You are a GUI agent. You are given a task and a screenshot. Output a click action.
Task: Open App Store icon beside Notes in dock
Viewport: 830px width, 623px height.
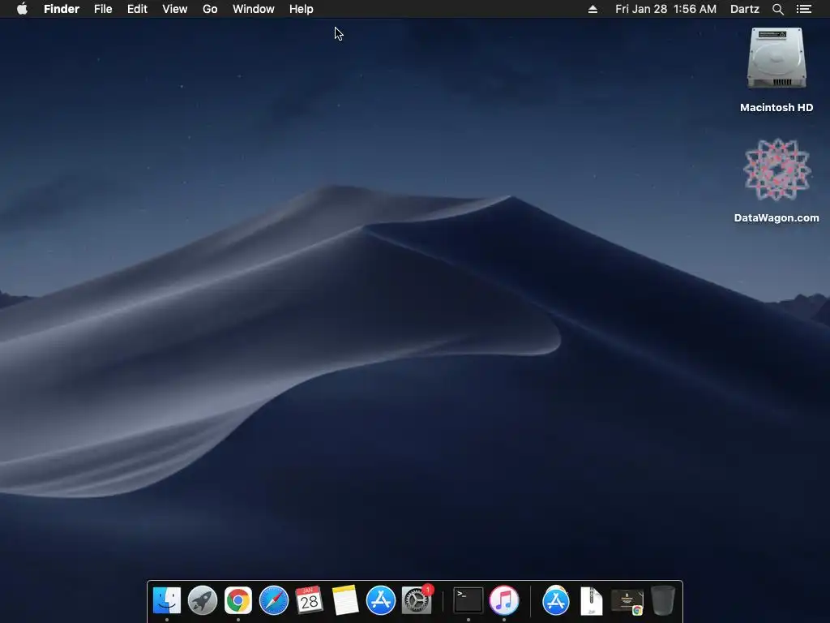click(381, 601)
